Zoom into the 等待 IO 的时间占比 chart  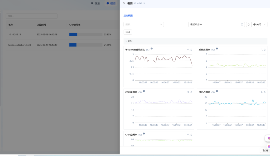coord(188,50)
